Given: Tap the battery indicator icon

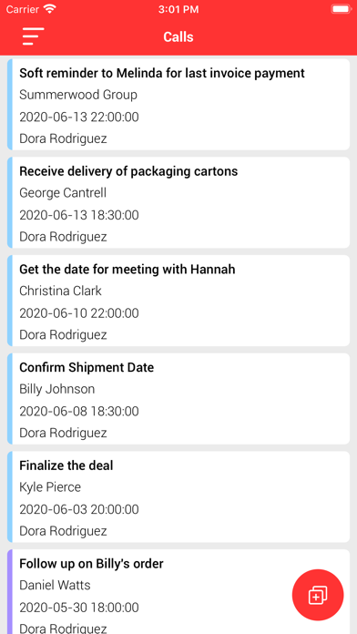Looking at the screenshot, I should (x=342, y=9).
